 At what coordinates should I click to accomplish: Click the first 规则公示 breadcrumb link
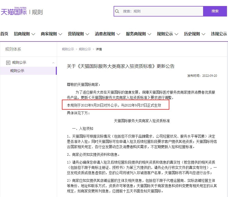point(68,49)
